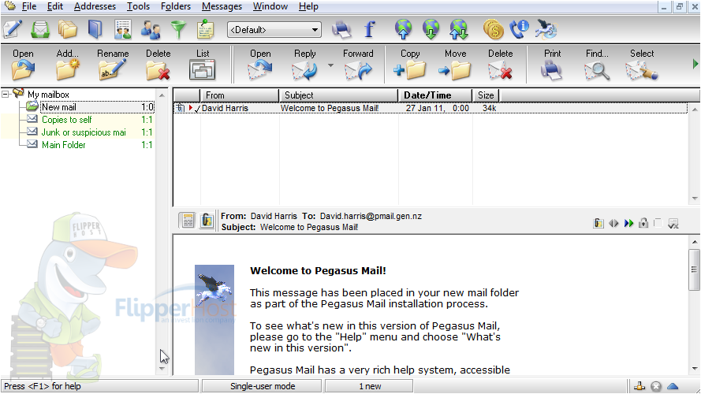Toggle the small checkbox in preview header
This screenshot has width=701, height=394.
click(658, 222)
